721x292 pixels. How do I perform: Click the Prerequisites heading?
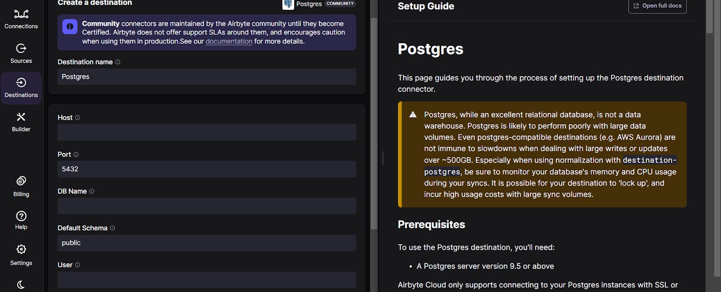431,225
